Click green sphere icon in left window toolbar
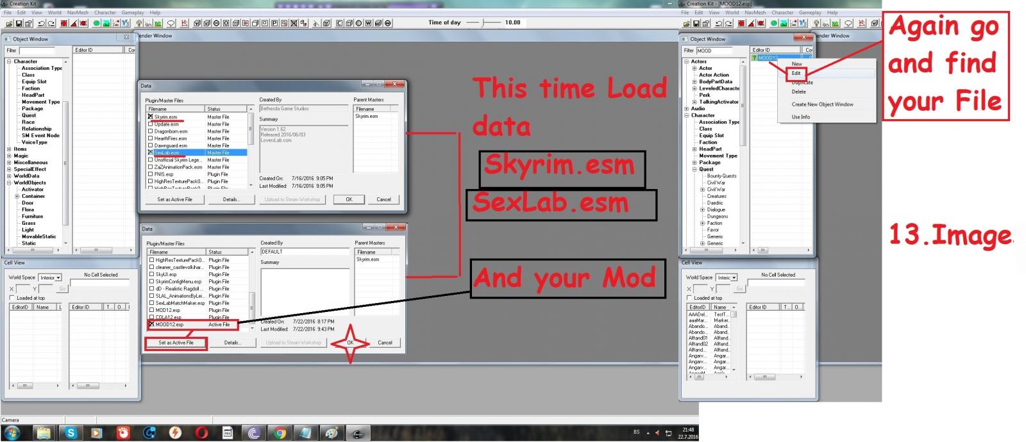The width and height of the screenshot is (1026, 442). click(96, 23)
